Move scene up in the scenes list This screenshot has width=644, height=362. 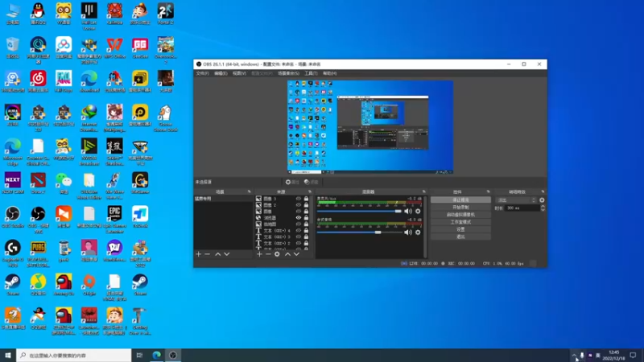pos(217,254)
